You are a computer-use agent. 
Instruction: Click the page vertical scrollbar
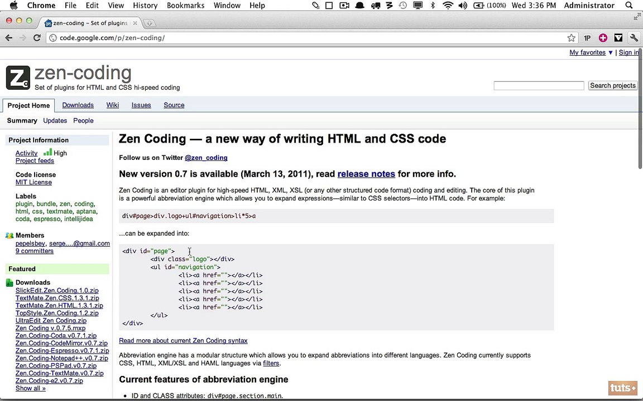[x=640, y=109]
